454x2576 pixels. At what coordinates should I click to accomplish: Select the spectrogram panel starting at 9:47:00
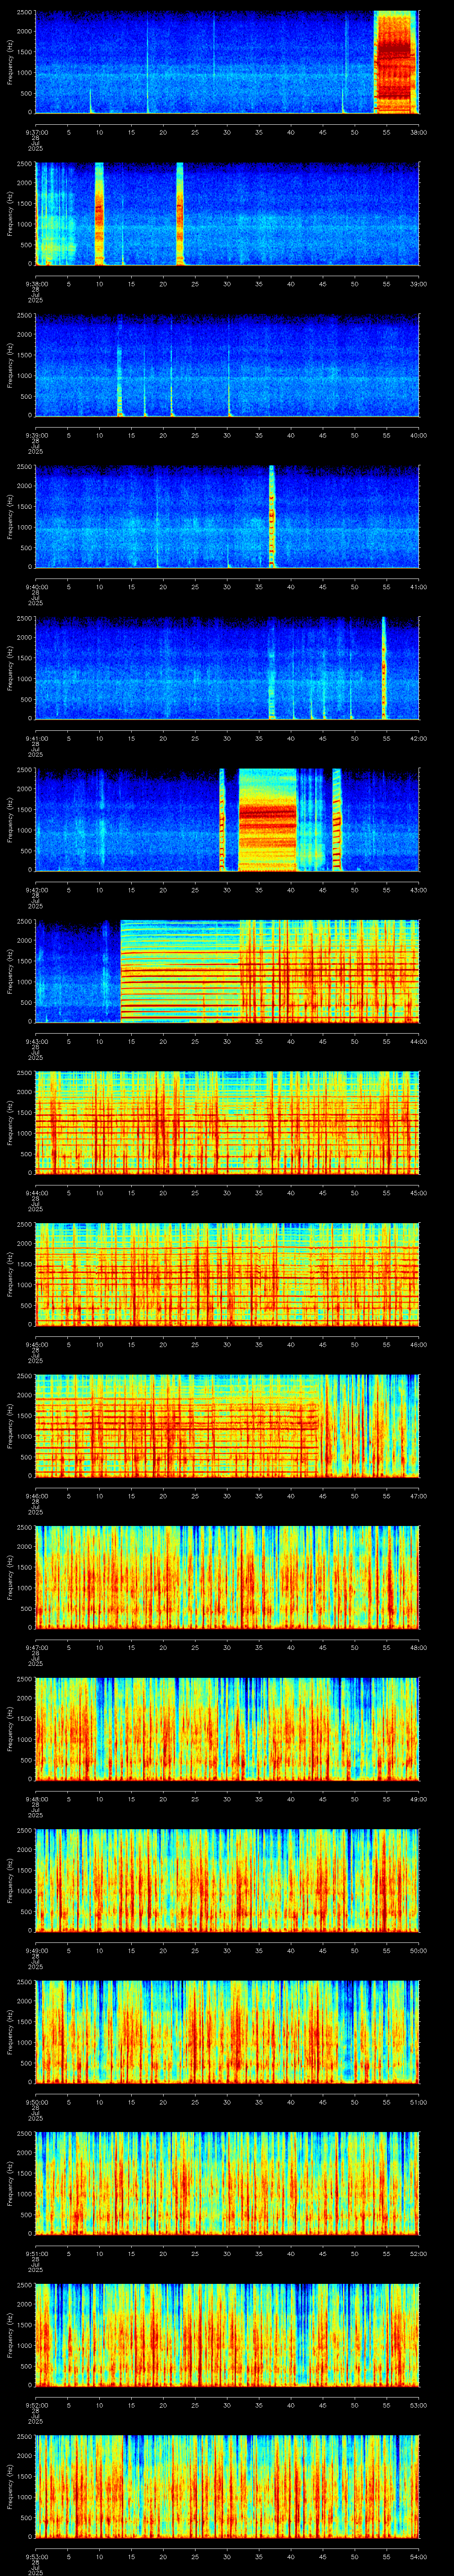tap(227, 1578)
